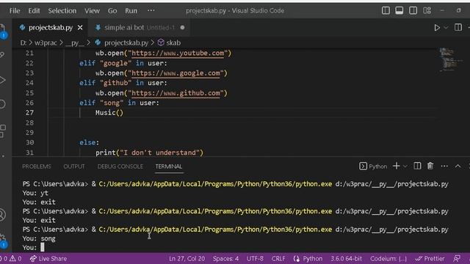Run Python file with play button
Image resolution: width=470 pixels, height=264 pixels.
tap(437, 28)
